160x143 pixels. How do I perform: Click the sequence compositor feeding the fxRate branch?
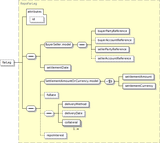pyautogui.click(x=31, y=109)
